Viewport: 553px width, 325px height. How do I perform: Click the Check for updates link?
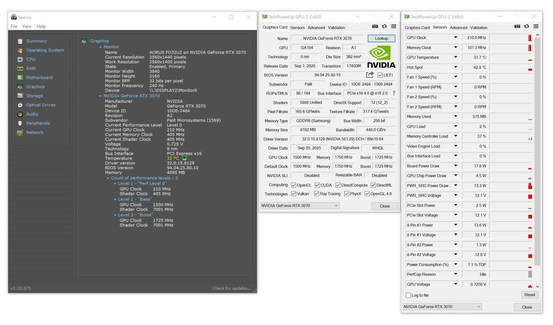click(231, 288)
